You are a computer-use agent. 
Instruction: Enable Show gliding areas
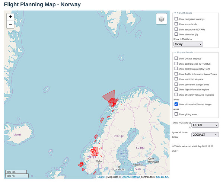coord(176,114)
